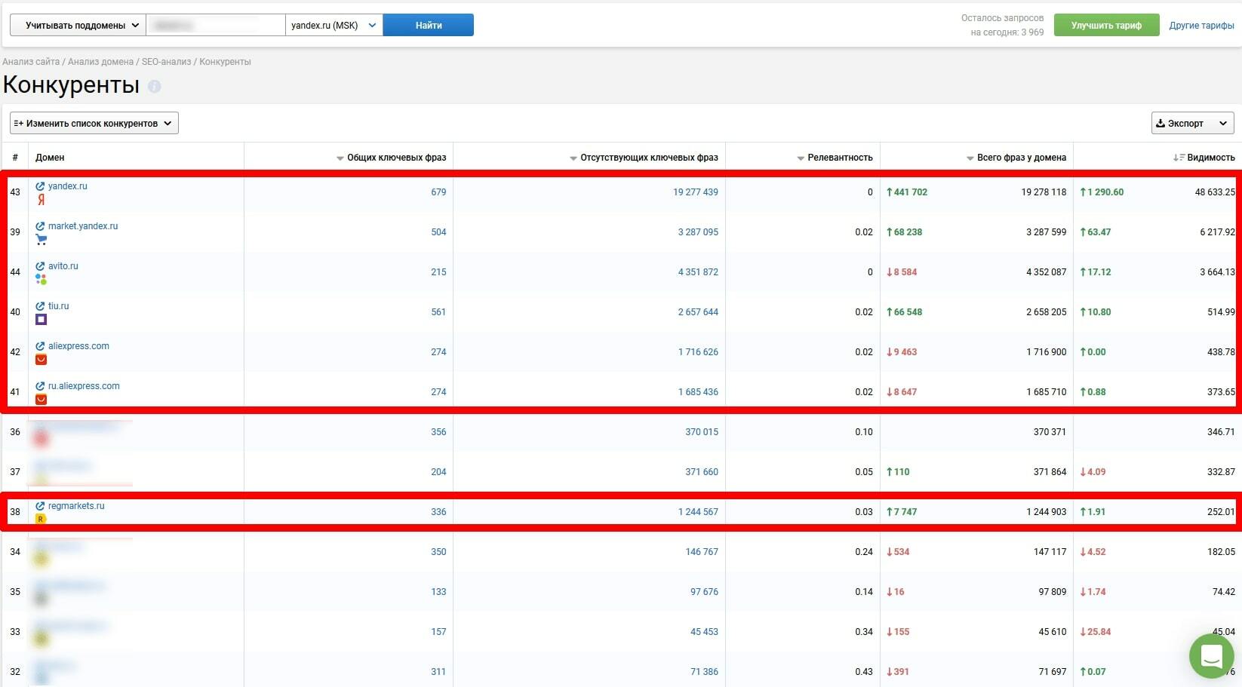The image size is (1242, 687).
Task: Expand the yandex.ru (MSK) search engine selector
Action: tap(334, 25)
